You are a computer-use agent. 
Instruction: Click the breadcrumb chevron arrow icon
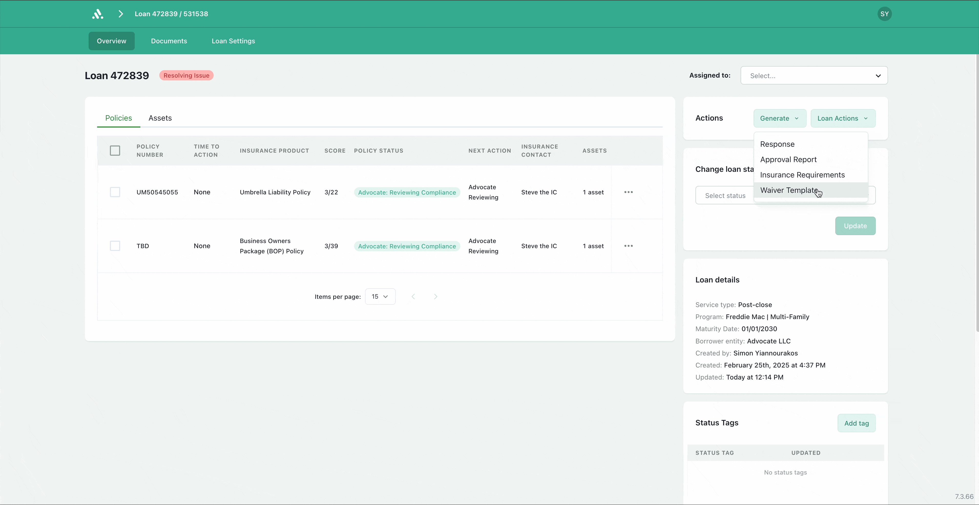click(x=121, y=14)
